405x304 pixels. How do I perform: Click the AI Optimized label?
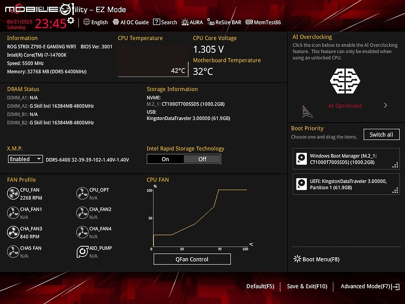tap(345, 105)
